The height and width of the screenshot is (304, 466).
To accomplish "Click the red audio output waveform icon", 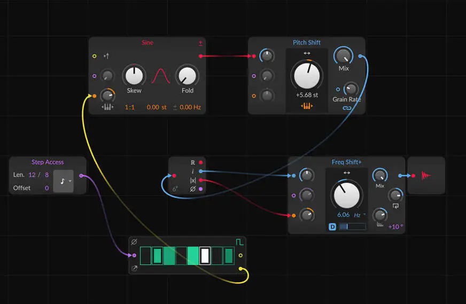I will pos(426,176).
